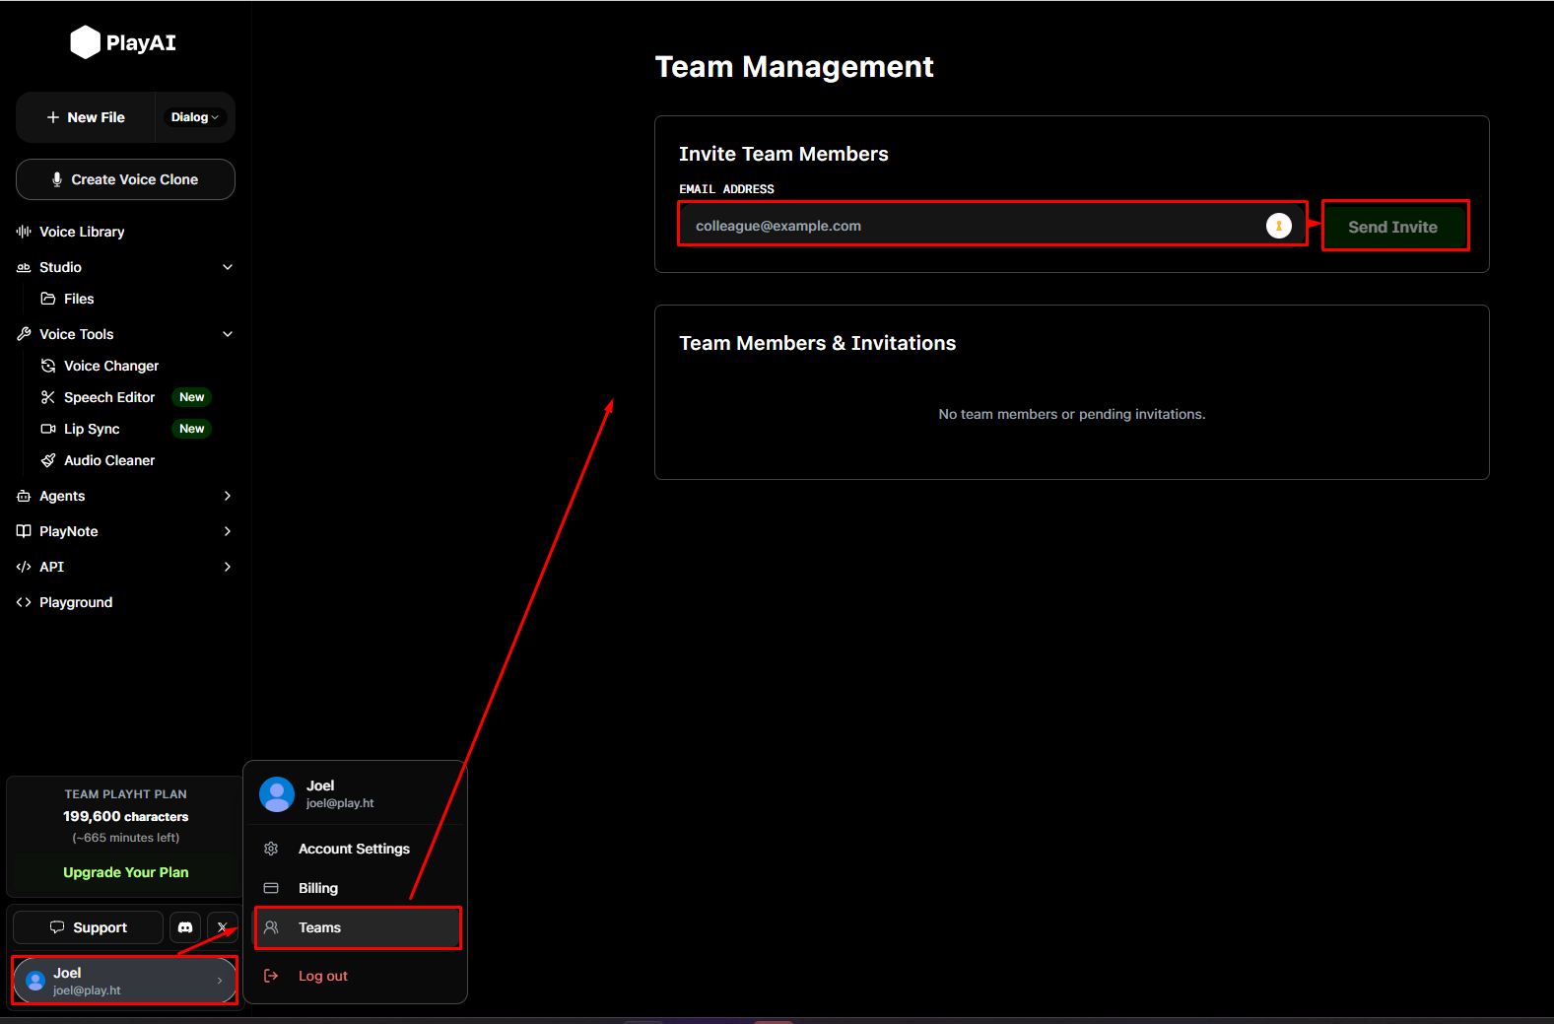
Task: Open Voice Library
Action: tap(82, 232)
